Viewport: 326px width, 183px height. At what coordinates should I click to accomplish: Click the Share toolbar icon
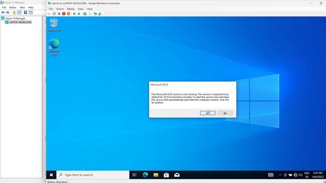click(100, 14)
